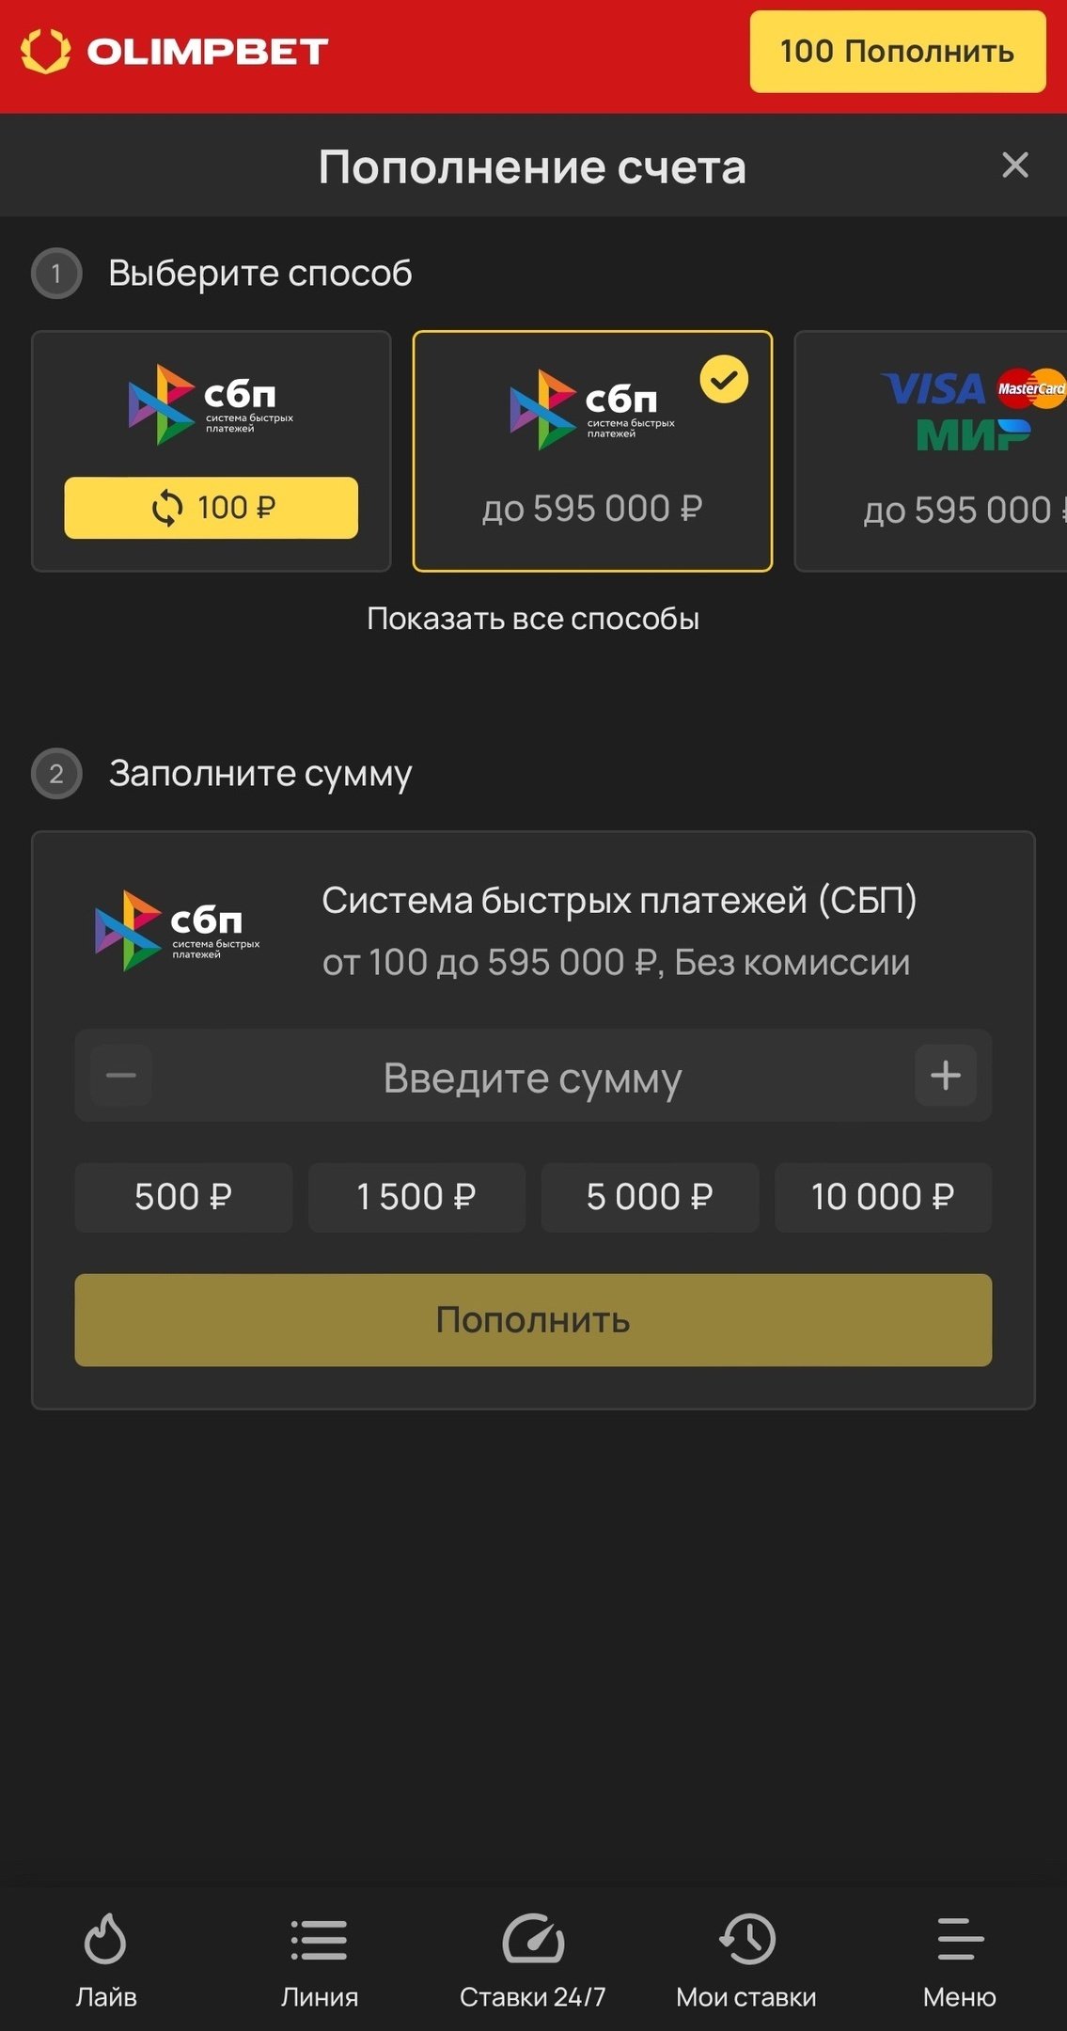Tap the yellow 100 ₽ repeat-payment button

[211, 508]
